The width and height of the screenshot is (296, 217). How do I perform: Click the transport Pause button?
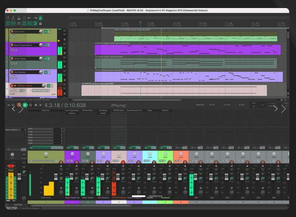click(40, 105)
